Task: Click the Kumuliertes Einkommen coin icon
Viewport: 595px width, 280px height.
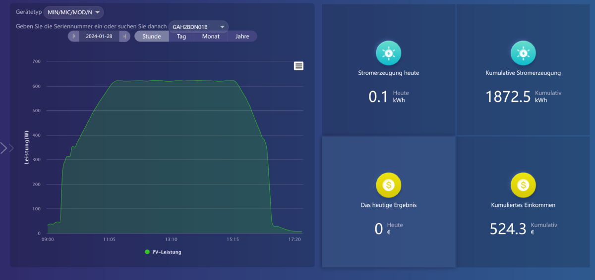Action: [523, 185]
